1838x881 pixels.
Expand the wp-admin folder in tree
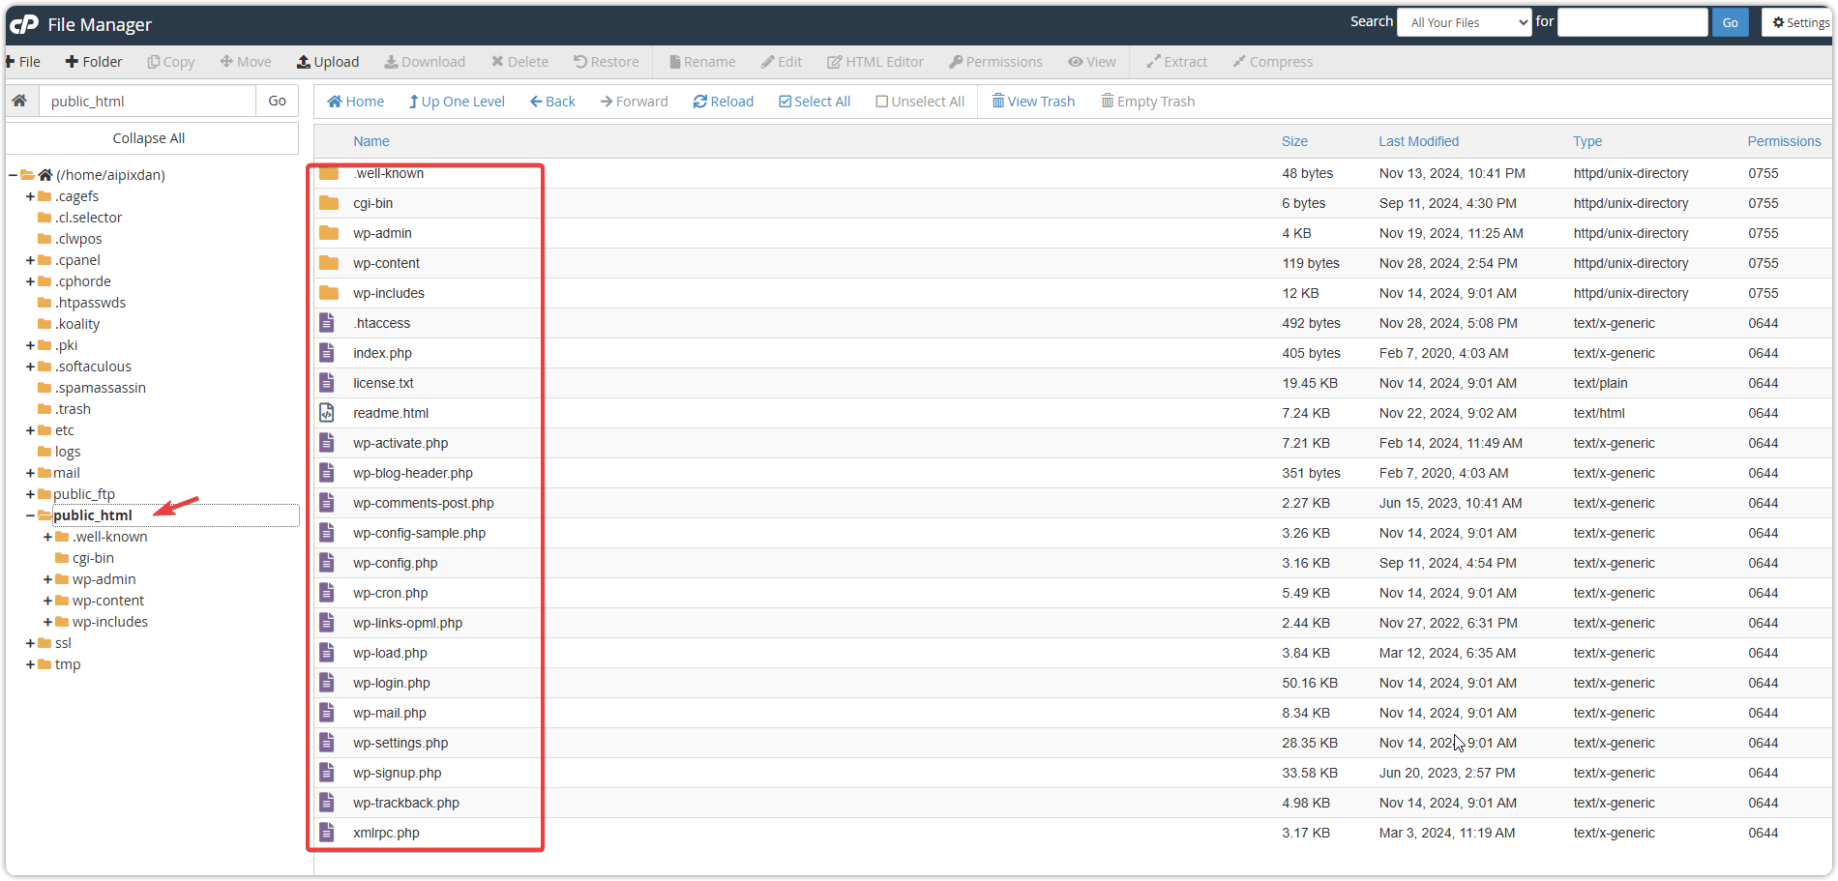point(47,579)
